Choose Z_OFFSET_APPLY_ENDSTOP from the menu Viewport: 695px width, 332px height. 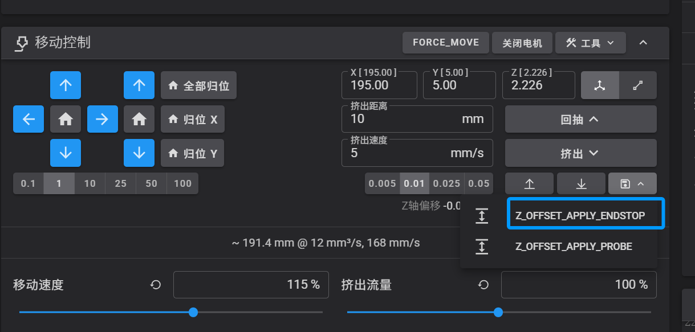click(x=580, y=216)
